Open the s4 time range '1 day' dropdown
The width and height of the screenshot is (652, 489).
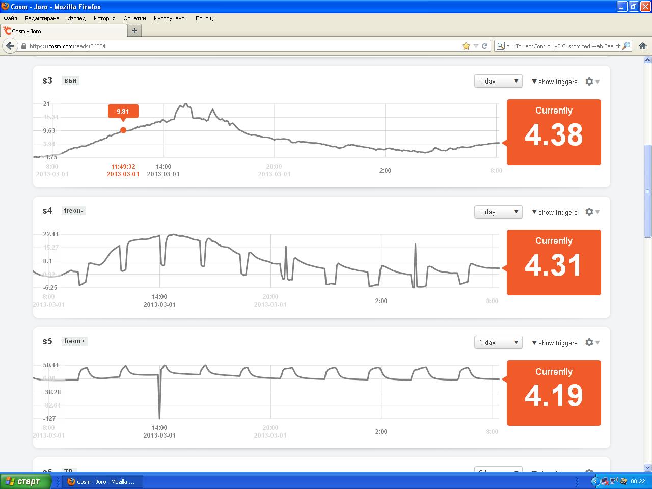coord(498,212)
